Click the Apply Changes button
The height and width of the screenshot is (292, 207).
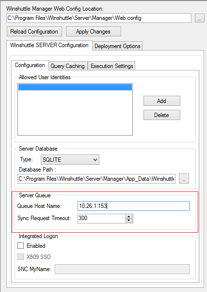[x=93, y=32]
